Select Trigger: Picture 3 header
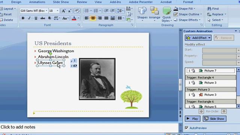This screenshot has width=240, height=135. click(211, 90)
